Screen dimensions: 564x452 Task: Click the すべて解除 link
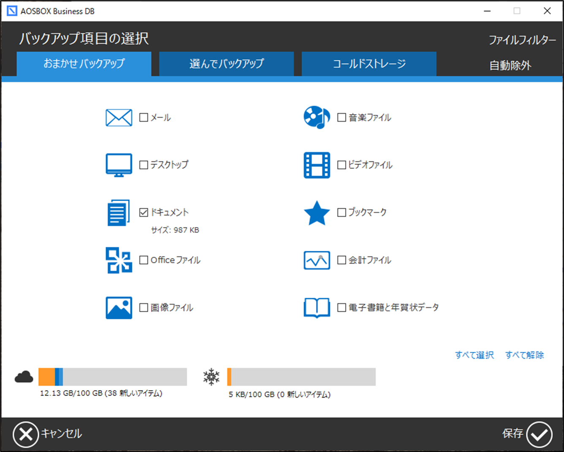pyautogui.click(x=525, y=355)
